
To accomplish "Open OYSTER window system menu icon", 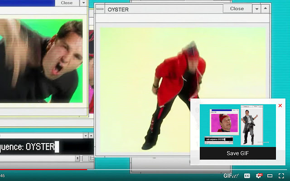I will pos(100,9).
